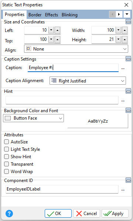Select the Properties tab

pyautogui.click(x=14, y=14)
